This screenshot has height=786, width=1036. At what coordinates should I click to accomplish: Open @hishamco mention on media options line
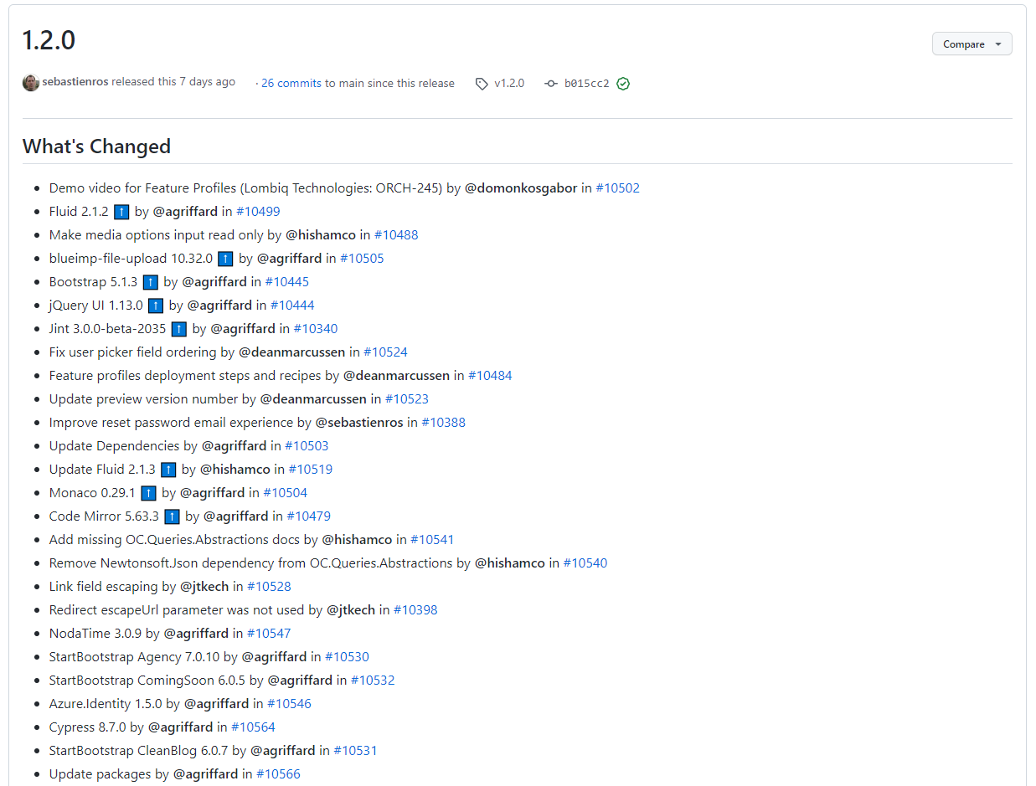[321, 235]
